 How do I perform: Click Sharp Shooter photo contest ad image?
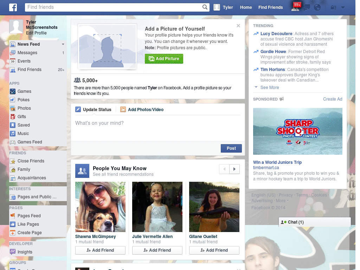(297, 131)
